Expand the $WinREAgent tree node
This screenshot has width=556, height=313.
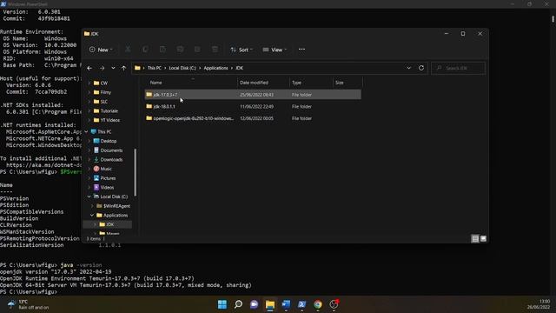click(x=92, y=206)
